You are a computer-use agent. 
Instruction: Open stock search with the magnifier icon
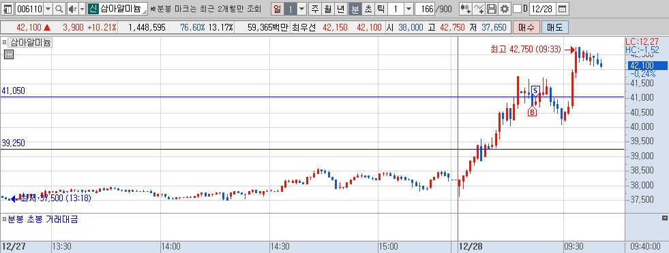pos(59,9)
